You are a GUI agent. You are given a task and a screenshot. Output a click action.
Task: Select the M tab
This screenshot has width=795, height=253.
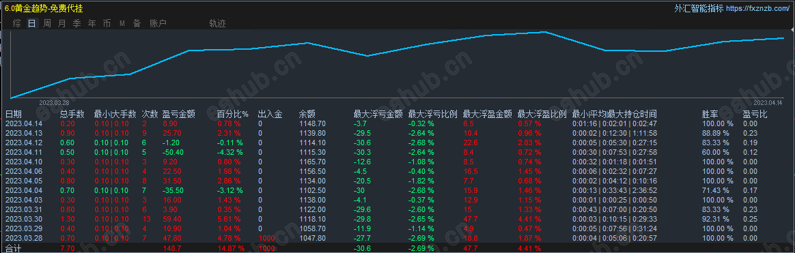click(x=122, y=23)
